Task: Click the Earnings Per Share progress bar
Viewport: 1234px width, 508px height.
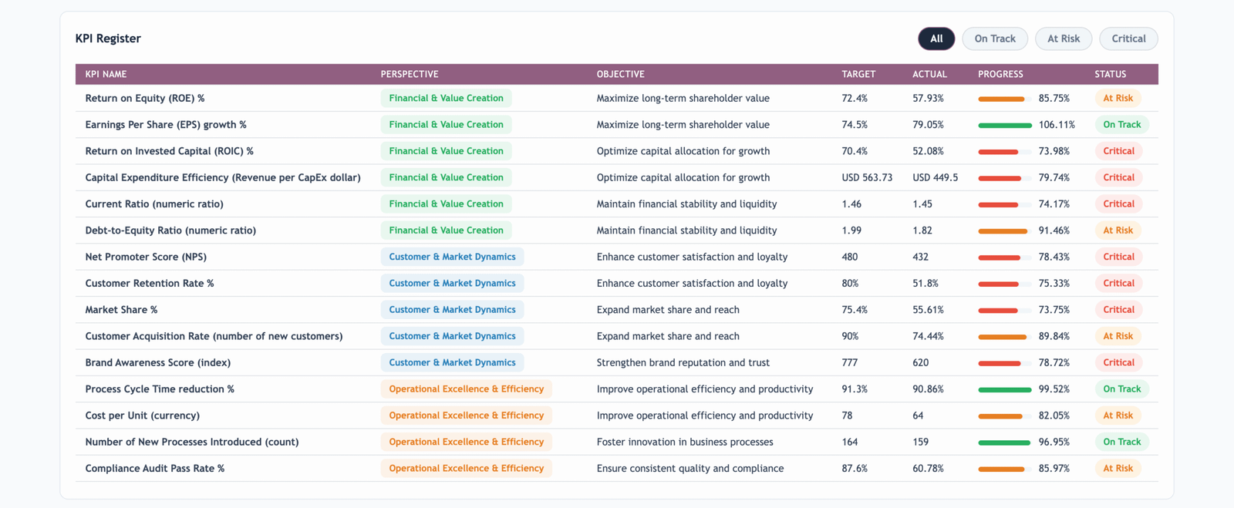Action: (1004, 125)
